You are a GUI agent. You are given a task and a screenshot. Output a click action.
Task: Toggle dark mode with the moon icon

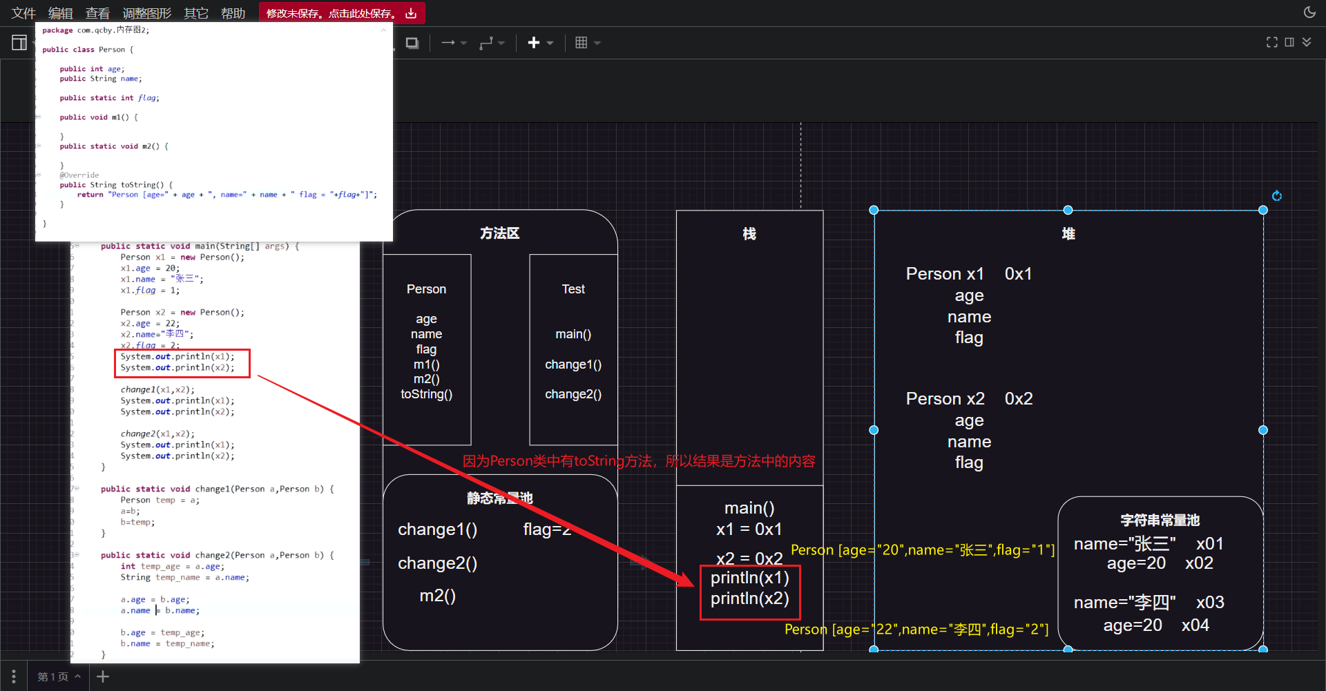tap(1309, 12)
